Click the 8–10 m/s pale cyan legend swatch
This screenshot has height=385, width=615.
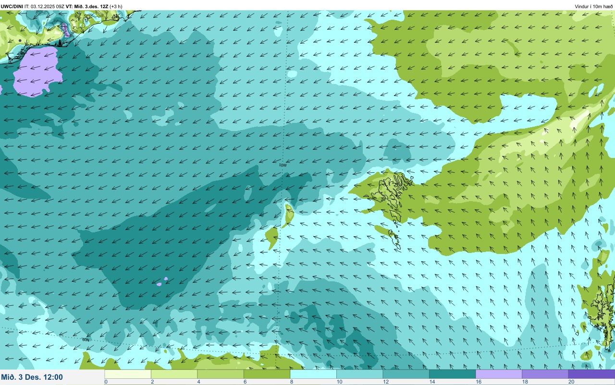(313, 374)
